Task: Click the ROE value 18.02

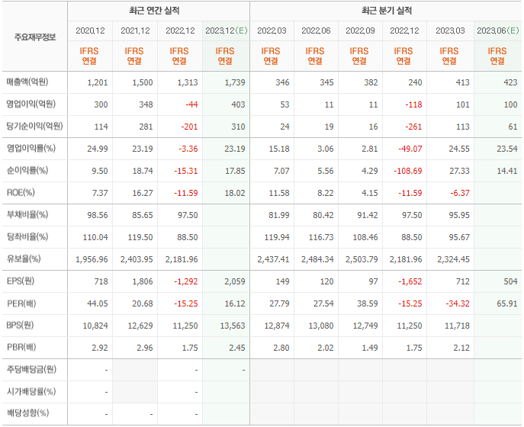Action: tap(235, 193)
